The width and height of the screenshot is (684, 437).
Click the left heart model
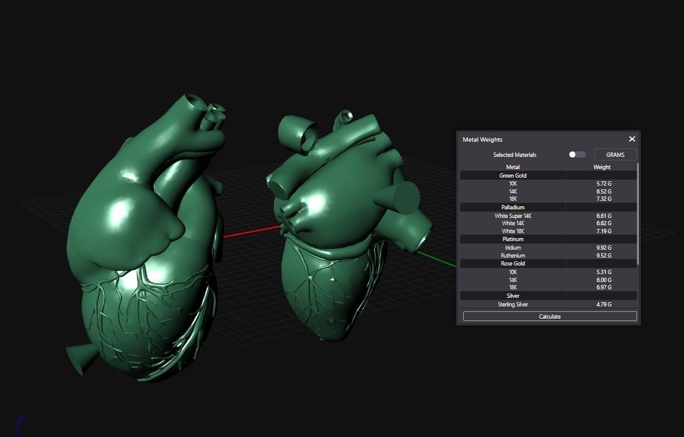145,237
